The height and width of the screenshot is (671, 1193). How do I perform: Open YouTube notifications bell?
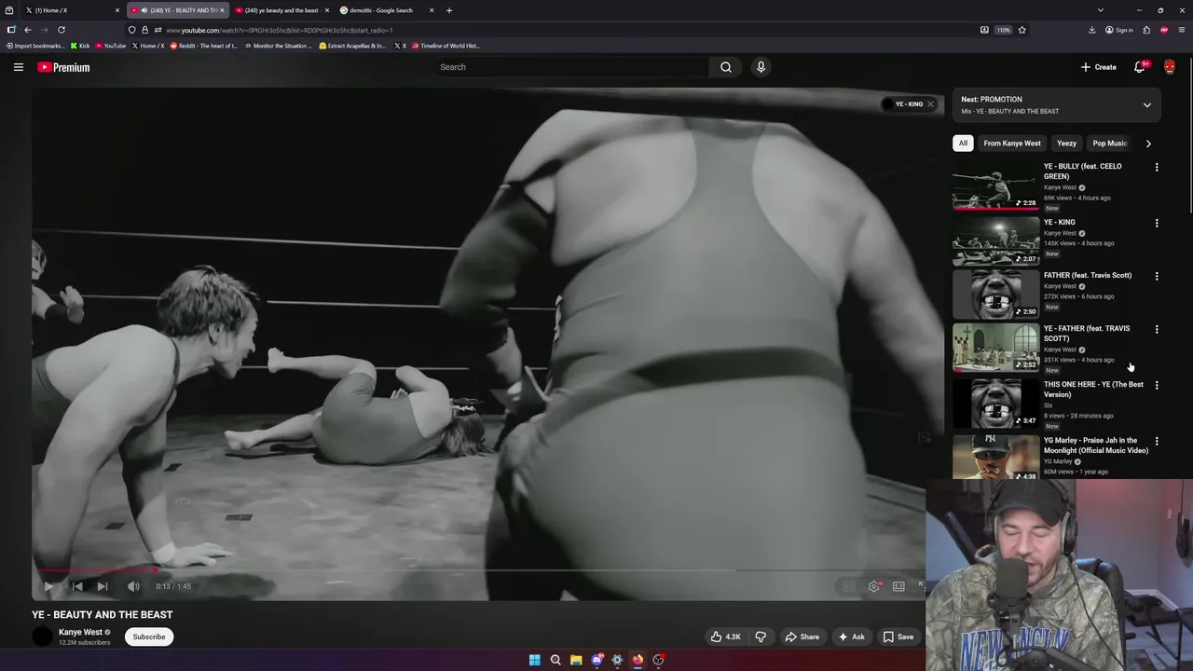click(1140, 67)
